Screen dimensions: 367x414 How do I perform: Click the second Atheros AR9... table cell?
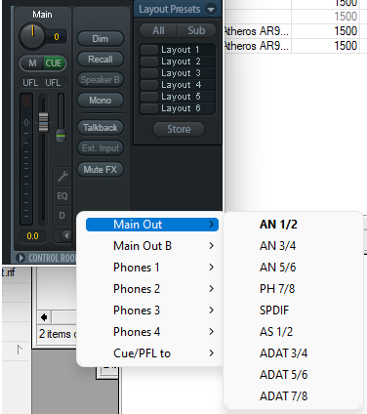(257, 46)
